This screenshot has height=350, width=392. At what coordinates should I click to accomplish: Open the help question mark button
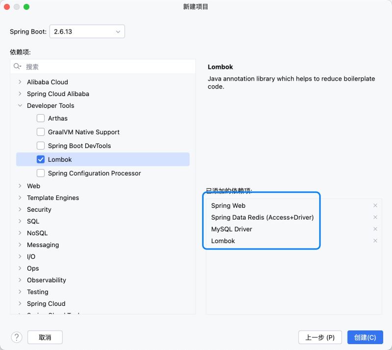[17, 337]
